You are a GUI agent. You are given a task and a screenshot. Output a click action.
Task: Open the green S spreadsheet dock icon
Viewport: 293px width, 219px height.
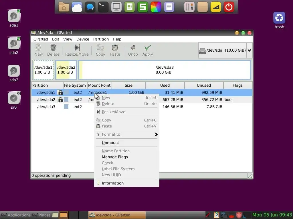click(x=143, y=7)
